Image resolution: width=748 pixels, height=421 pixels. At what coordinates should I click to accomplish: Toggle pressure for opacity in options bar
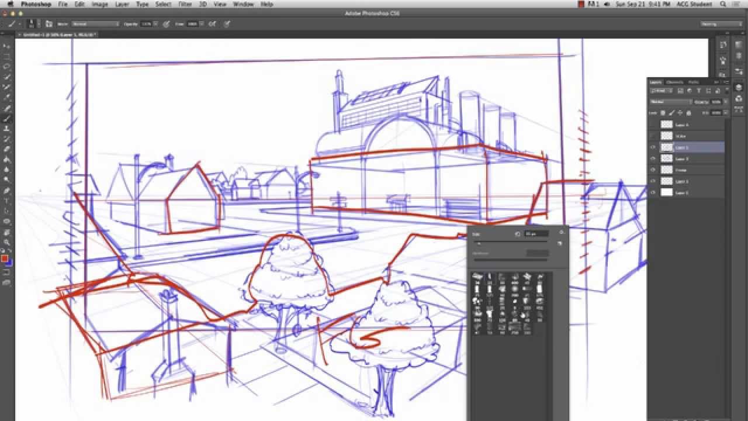[x=167, y=24]
